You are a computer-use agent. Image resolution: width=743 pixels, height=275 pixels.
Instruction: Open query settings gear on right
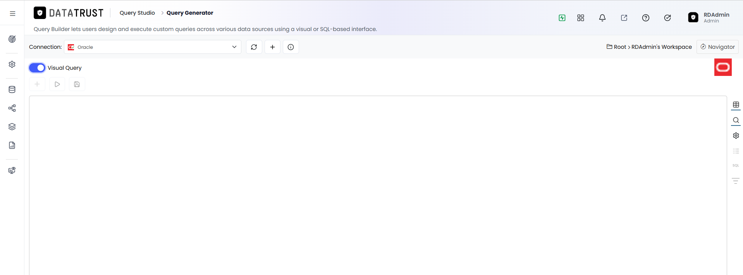[736, 136]
